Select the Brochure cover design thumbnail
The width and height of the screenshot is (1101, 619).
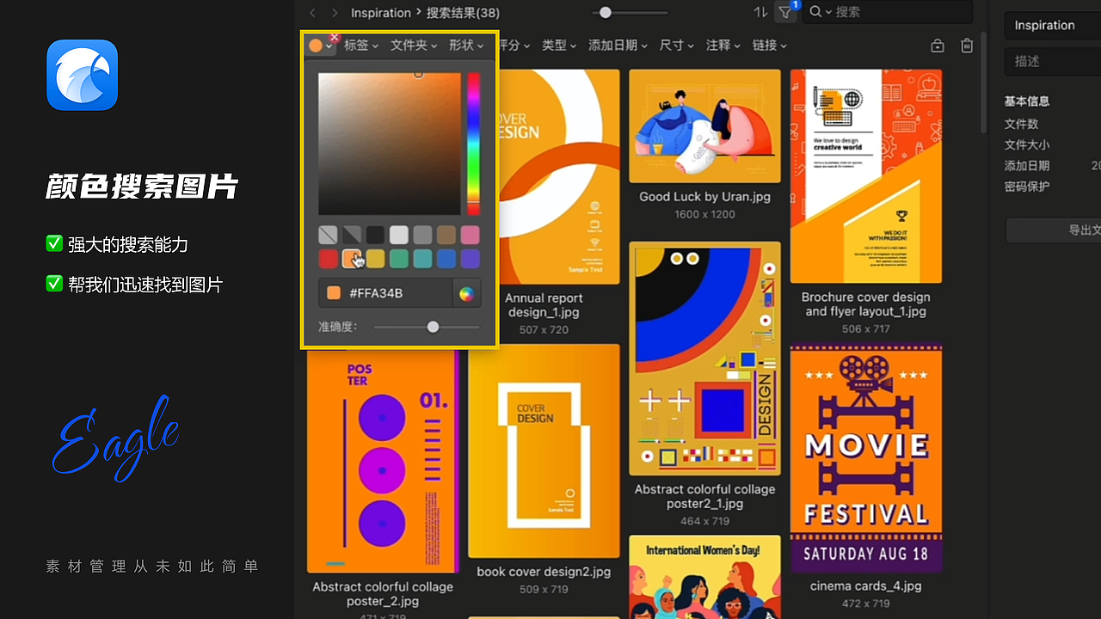865,176
